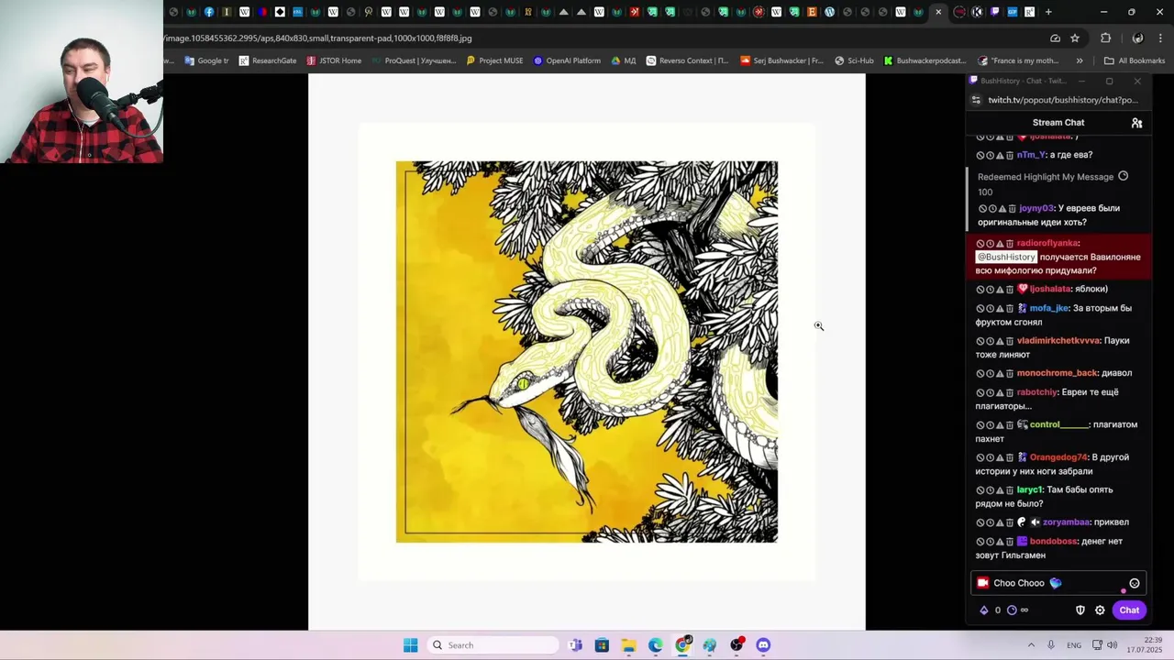
Task: Click username control______ in chat
Action: 1059,425
